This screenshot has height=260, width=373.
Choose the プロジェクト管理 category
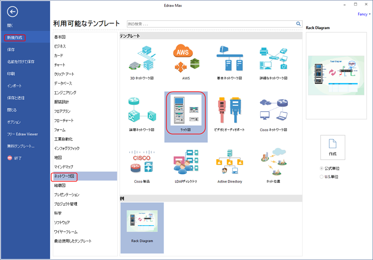(66, 204)
